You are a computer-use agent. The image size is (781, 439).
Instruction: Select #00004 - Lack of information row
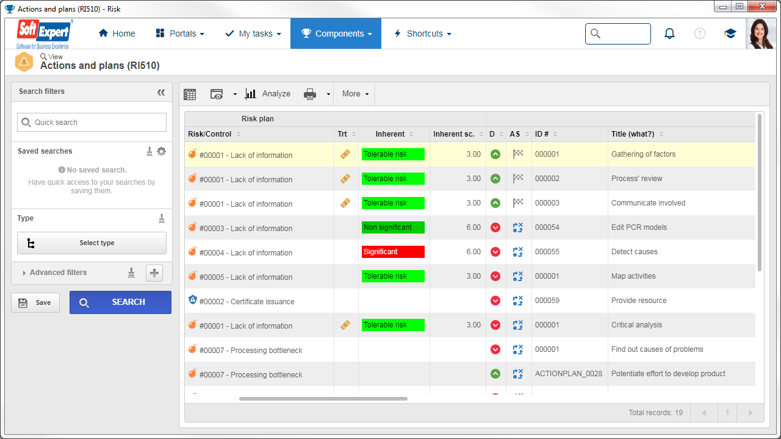(x=470, y=252)
